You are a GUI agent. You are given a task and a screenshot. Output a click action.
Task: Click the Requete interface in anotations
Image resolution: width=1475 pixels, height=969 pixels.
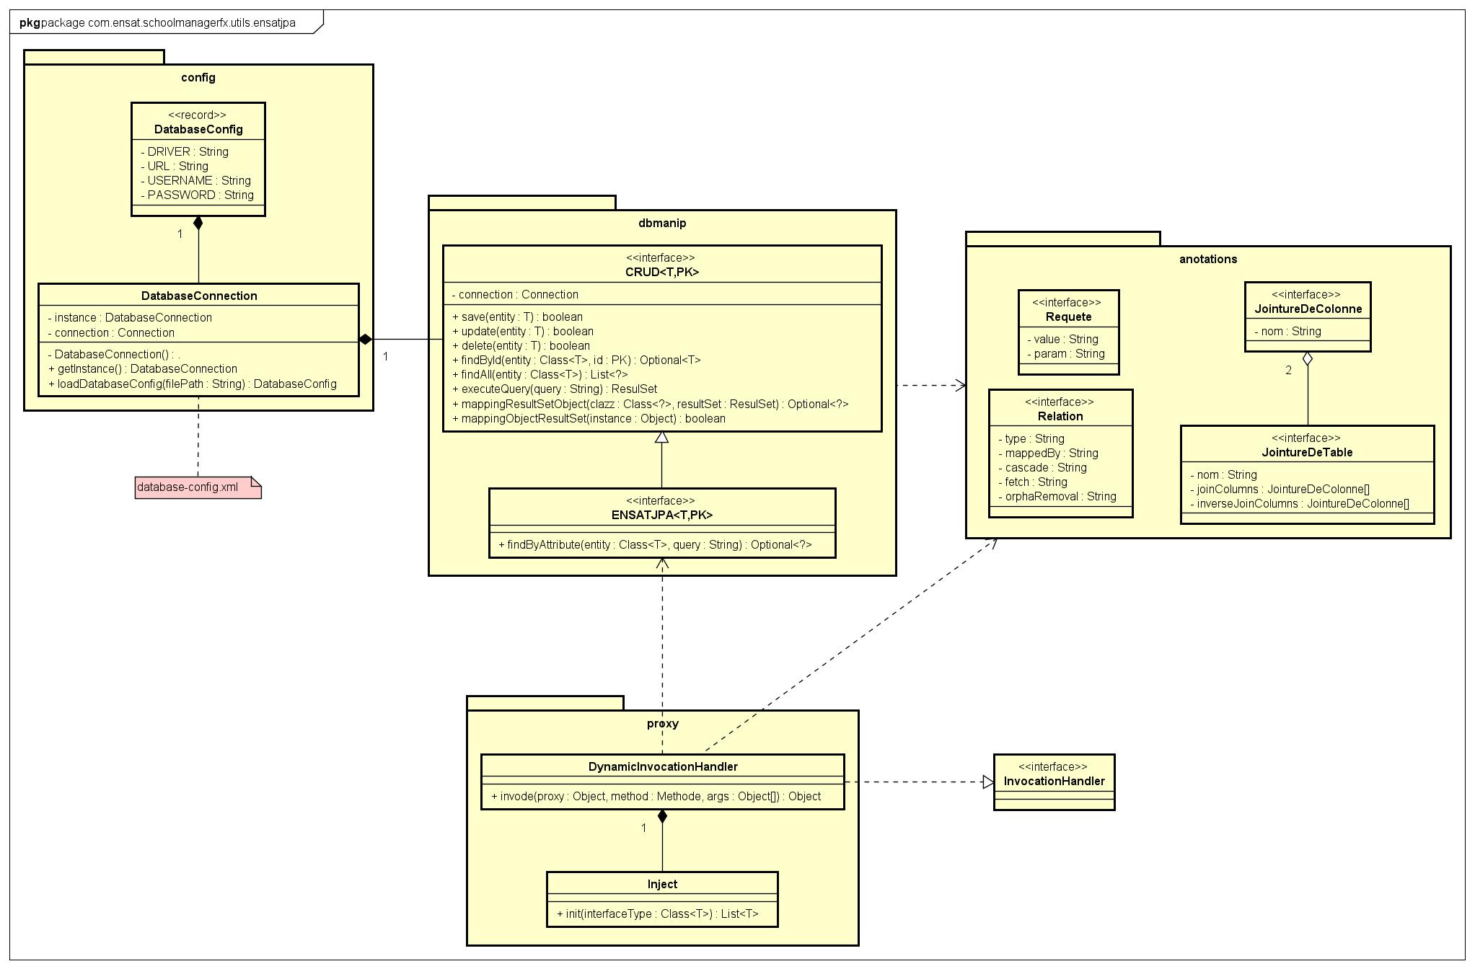[x=1068, y=317]
